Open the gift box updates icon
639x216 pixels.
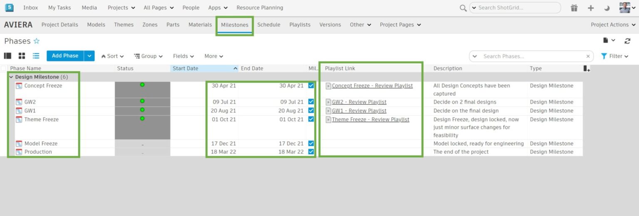[574, 8]
